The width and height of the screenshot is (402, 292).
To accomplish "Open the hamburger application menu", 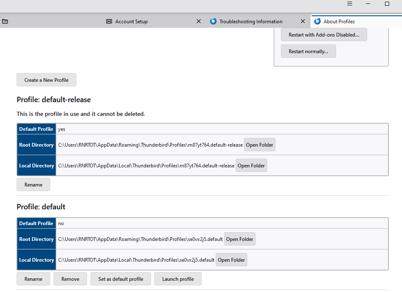I will tap(350, 4).
